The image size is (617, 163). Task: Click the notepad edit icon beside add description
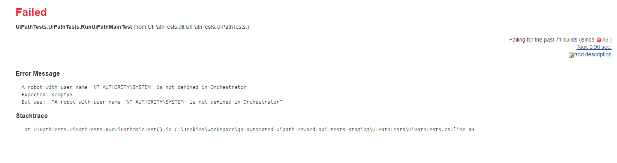click(571, 55)
